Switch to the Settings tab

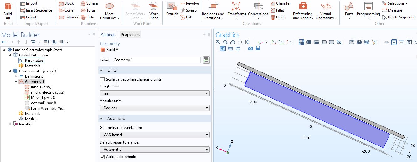click(108, 35)
